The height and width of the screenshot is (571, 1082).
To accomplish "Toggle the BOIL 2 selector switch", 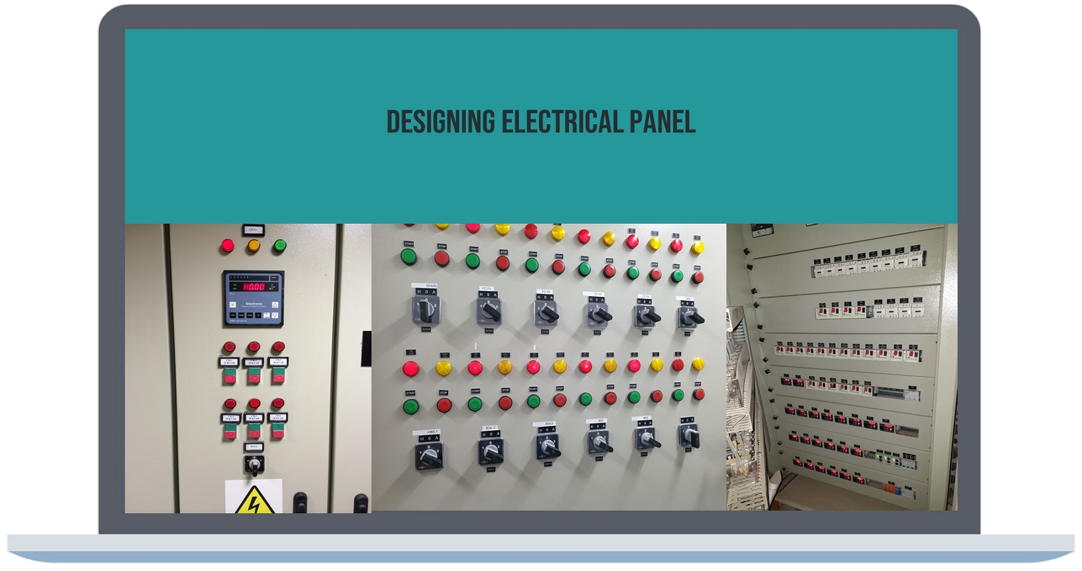I will pyautogui.click(x=491, y=449).
